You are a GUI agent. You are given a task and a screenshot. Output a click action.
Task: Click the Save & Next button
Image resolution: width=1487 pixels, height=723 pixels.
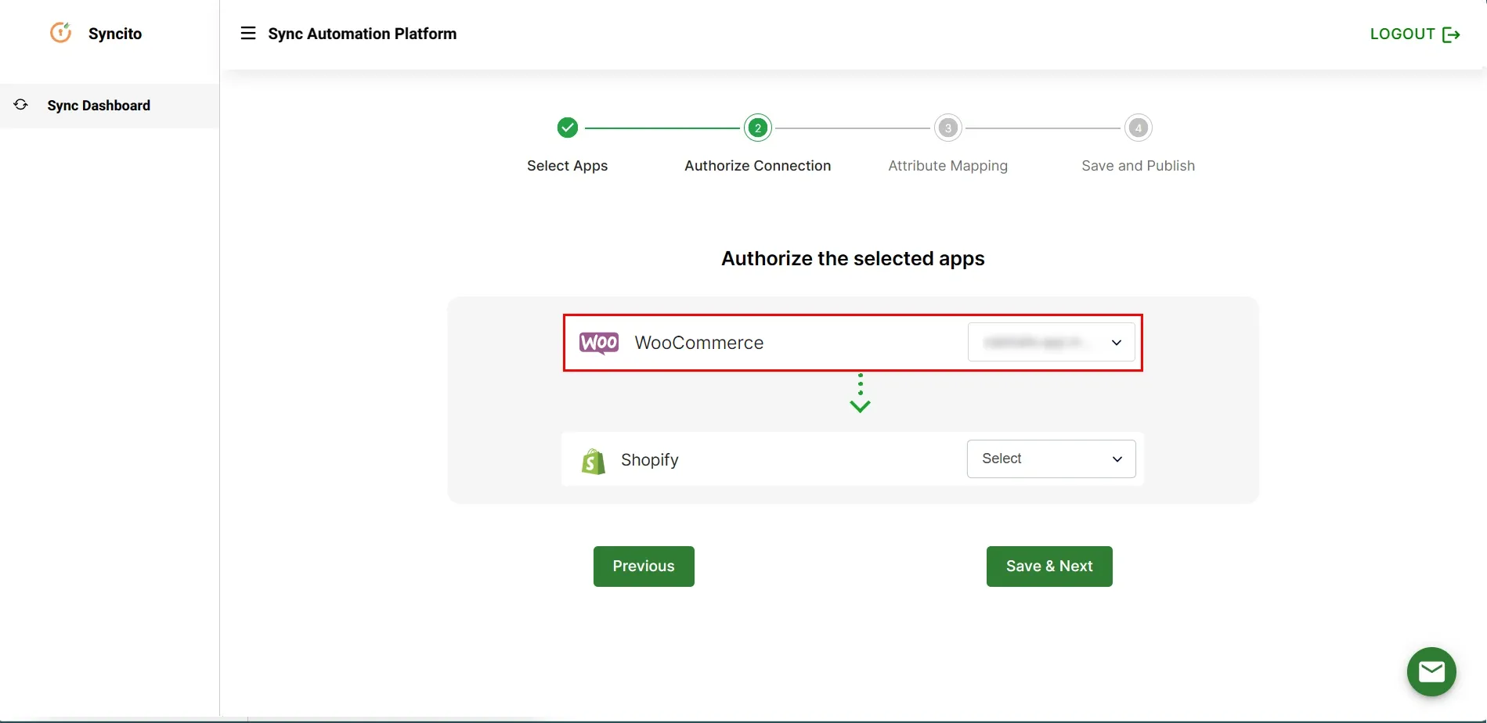[1048, 566]
